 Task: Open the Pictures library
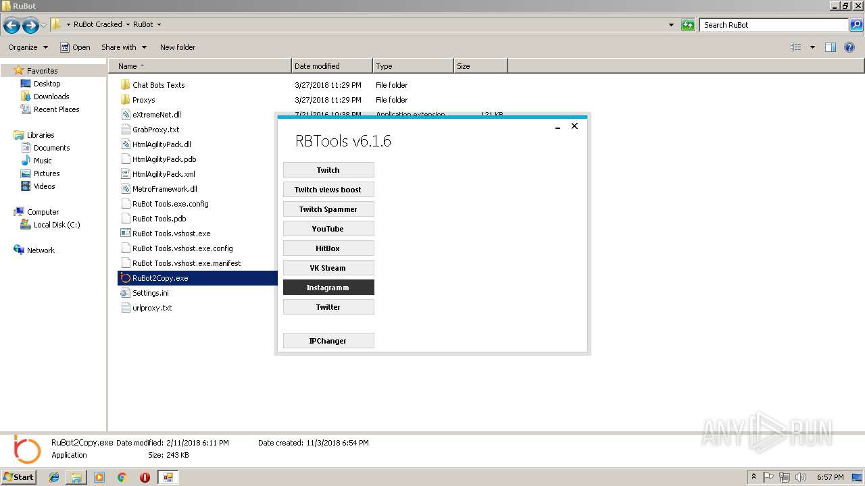pos(47,173)
